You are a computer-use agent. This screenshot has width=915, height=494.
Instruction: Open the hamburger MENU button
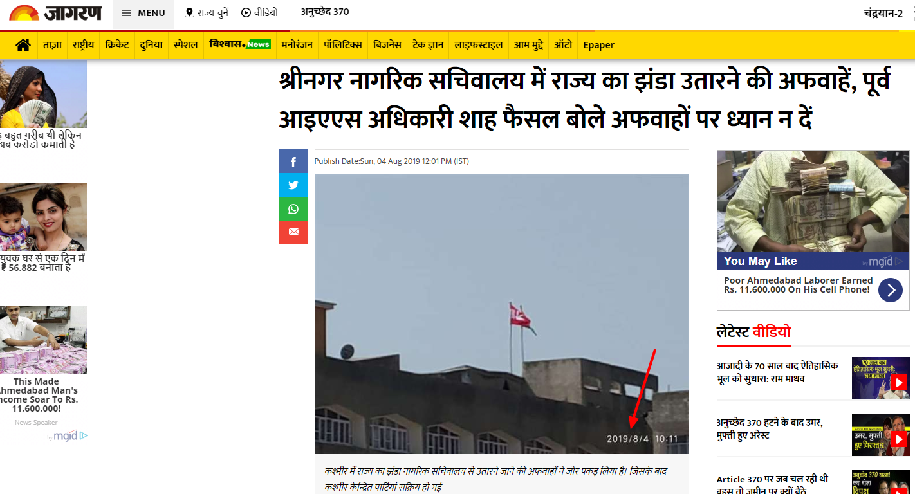click(143, 13)
